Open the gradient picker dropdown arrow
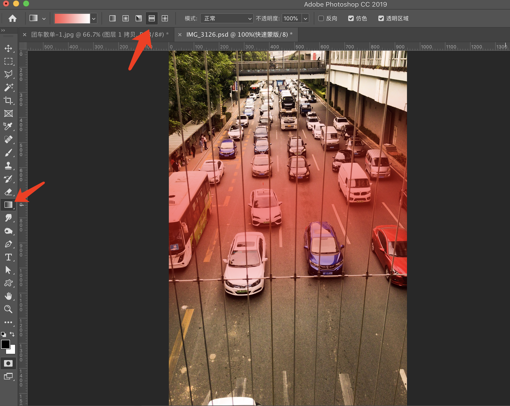510x406 pixels. (94, 18)
